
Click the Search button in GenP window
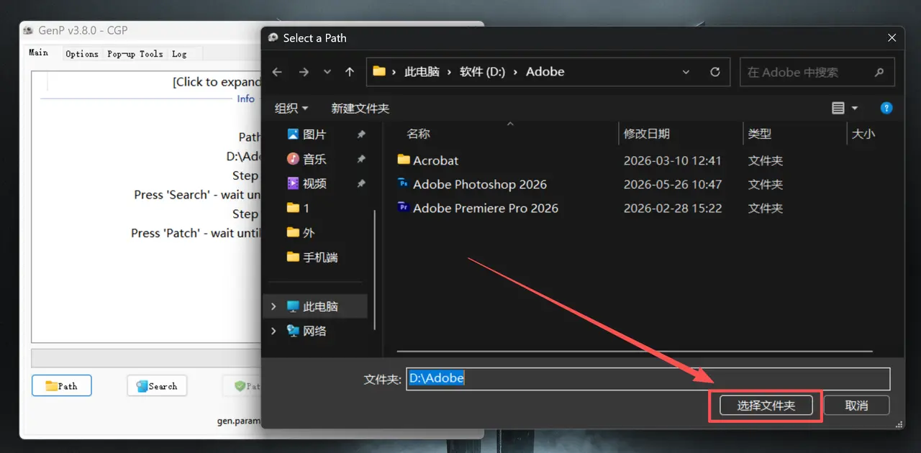[157, 386]
